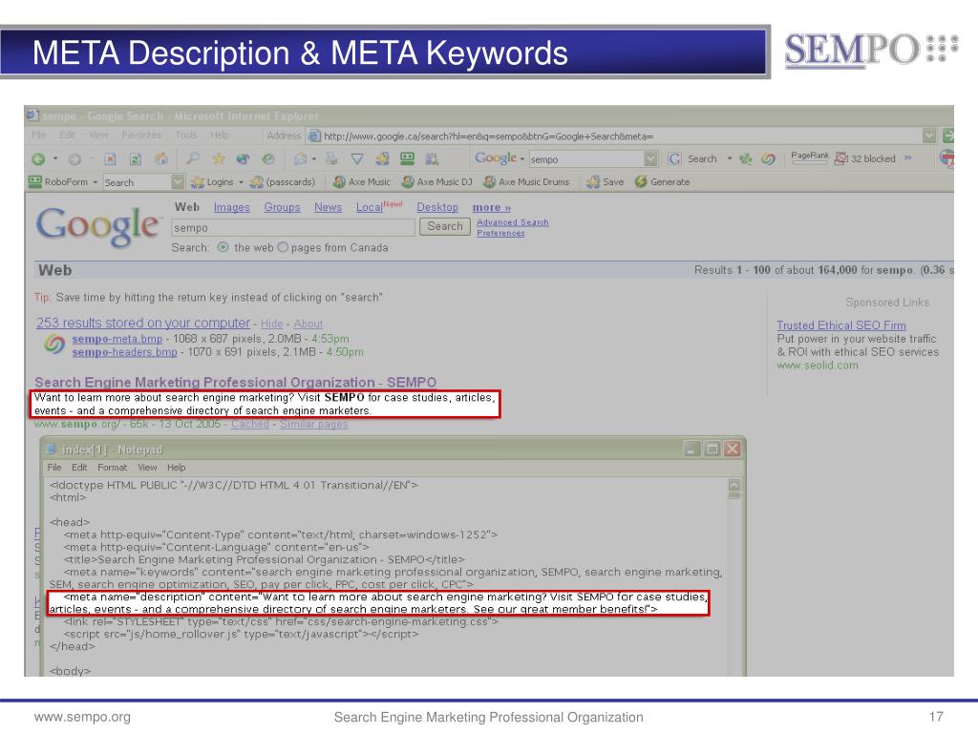Image resolution: width=978 pixels, height=733 pixels.
Task: Open Google toolbar logo dropdown menu
Action: click(522, 159)
